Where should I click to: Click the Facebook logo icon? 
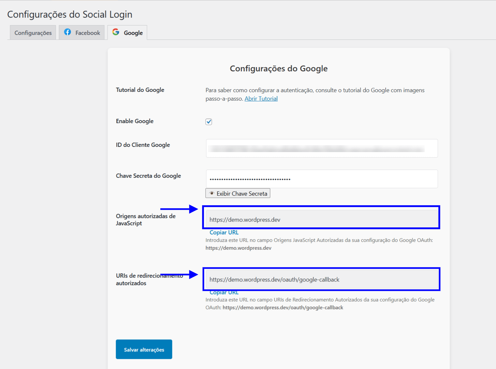67,32
